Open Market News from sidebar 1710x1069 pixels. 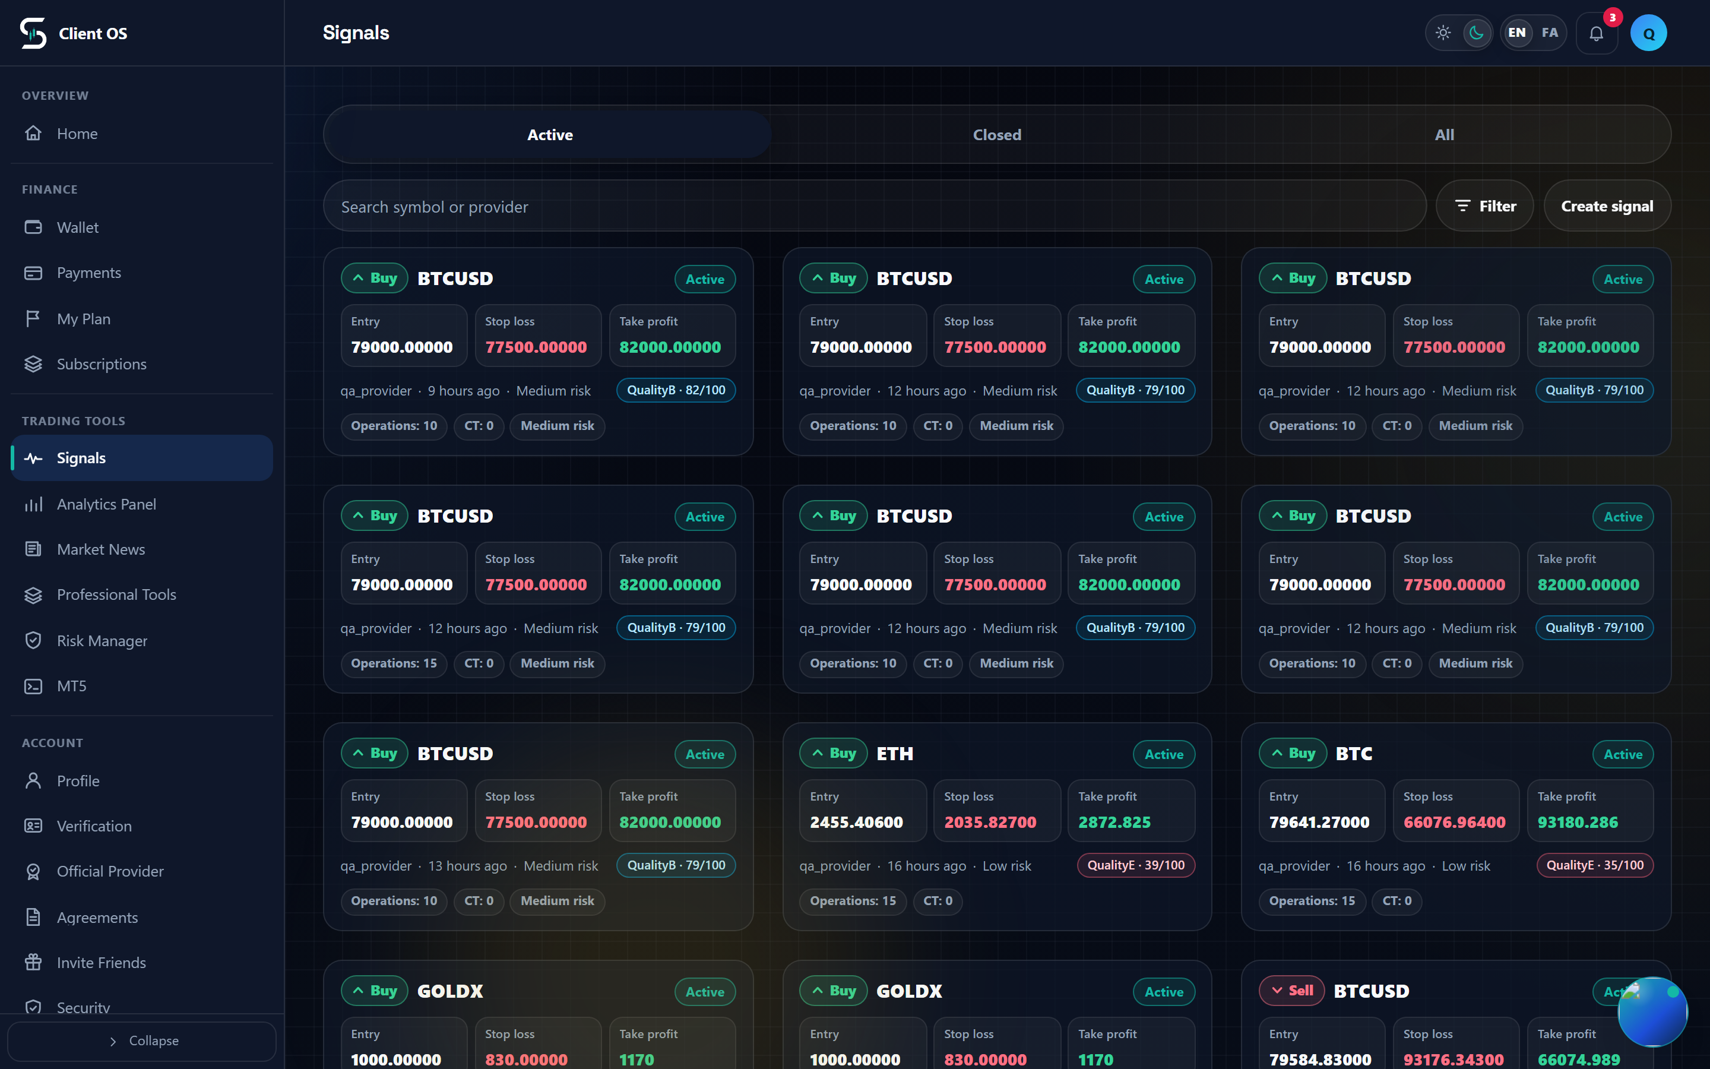[x=142, y=549]
